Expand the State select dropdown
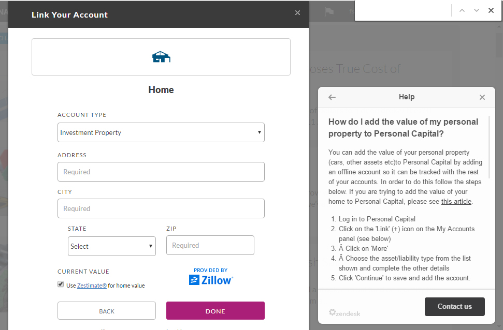The width and height of the screenshot is (503, 330). (x=112, y=246)
